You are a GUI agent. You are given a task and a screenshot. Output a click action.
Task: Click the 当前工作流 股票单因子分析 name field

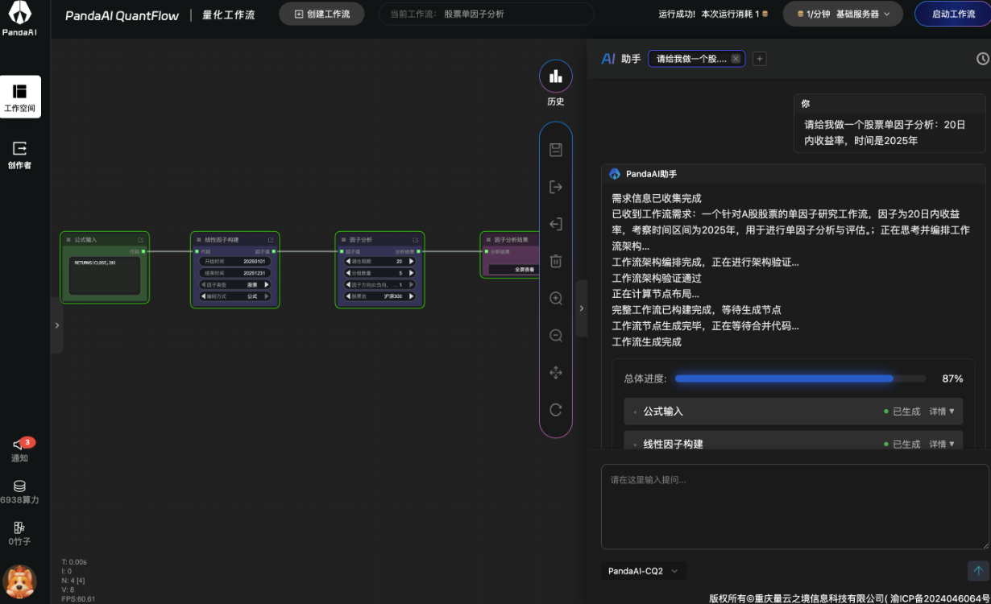click(487, 14)
